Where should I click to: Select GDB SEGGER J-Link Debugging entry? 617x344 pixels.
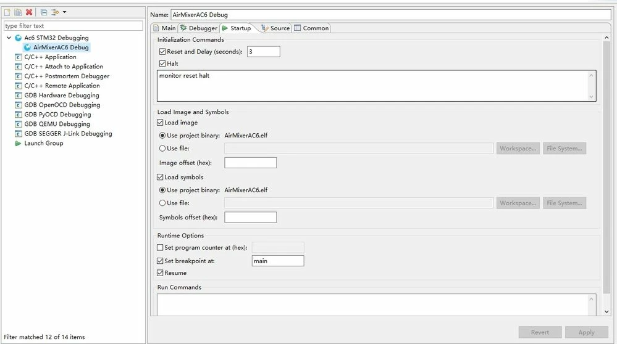point(68,134)
